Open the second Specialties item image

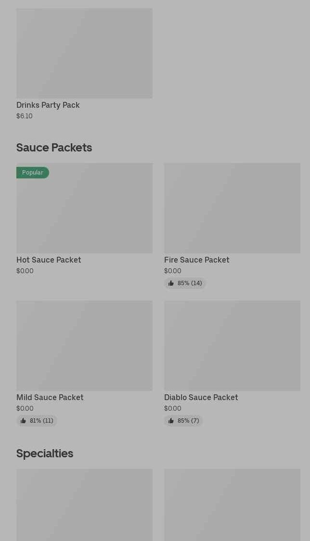pos(232,505)
